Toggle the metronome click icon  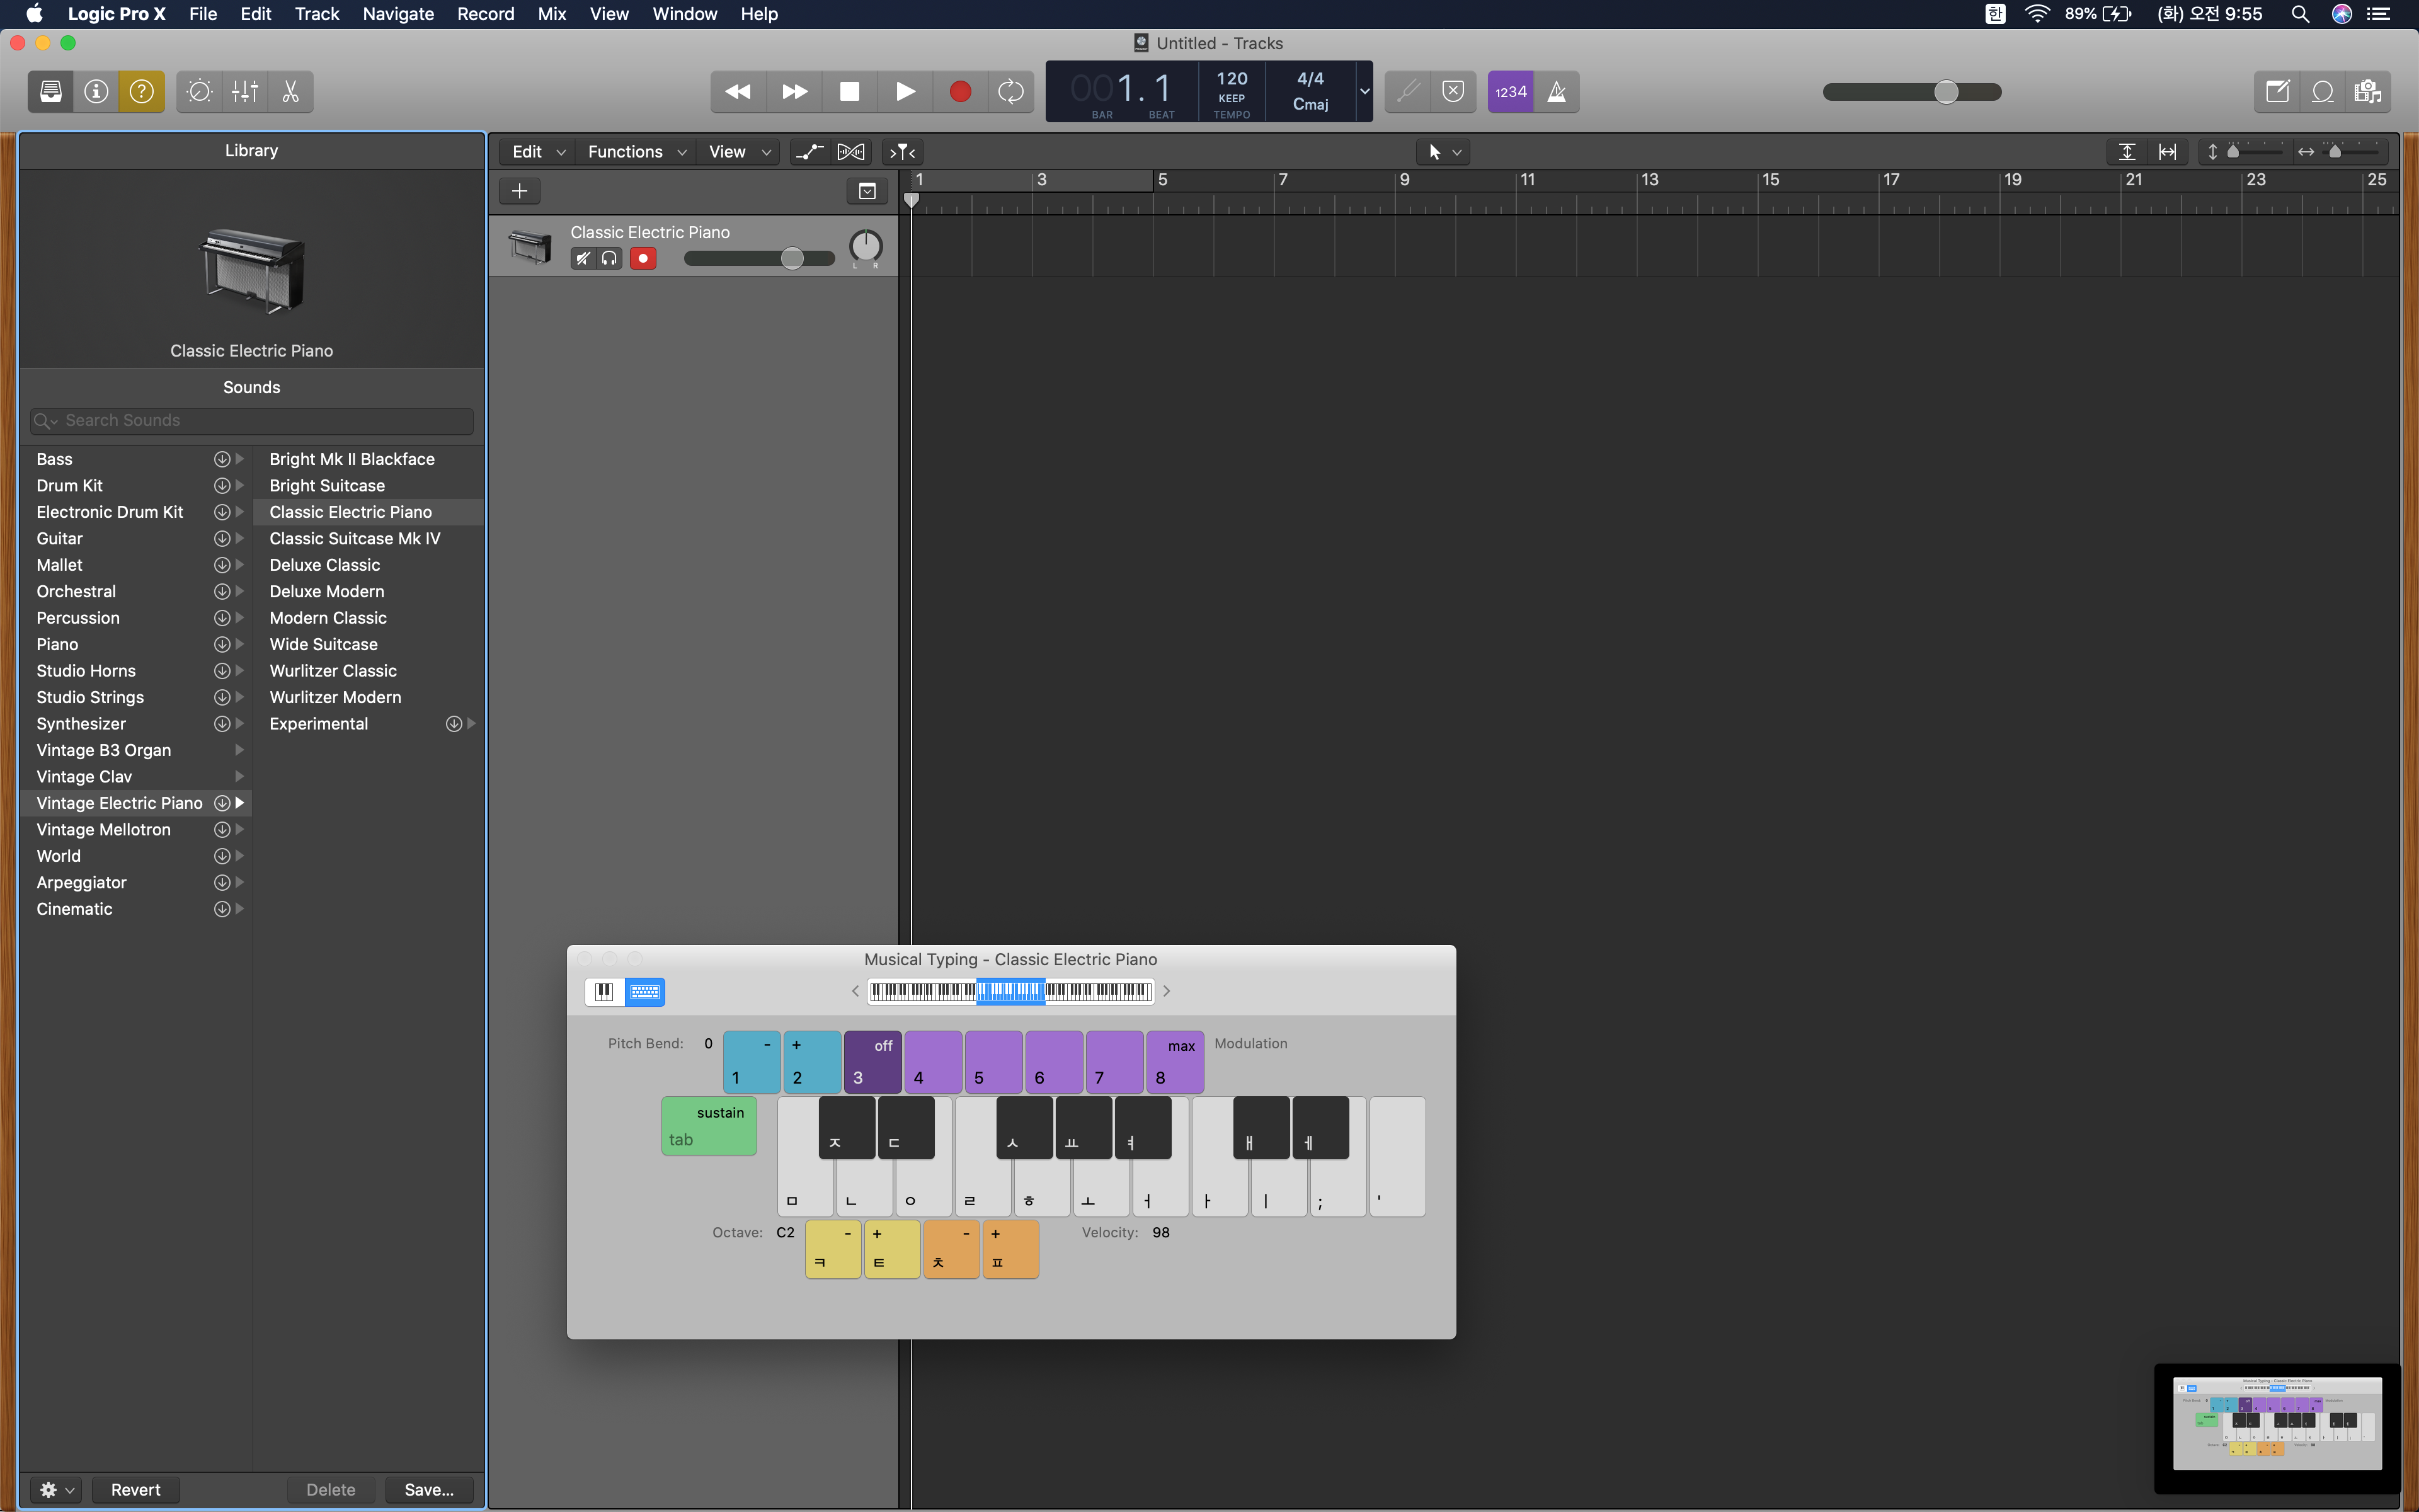(1557, 92)
